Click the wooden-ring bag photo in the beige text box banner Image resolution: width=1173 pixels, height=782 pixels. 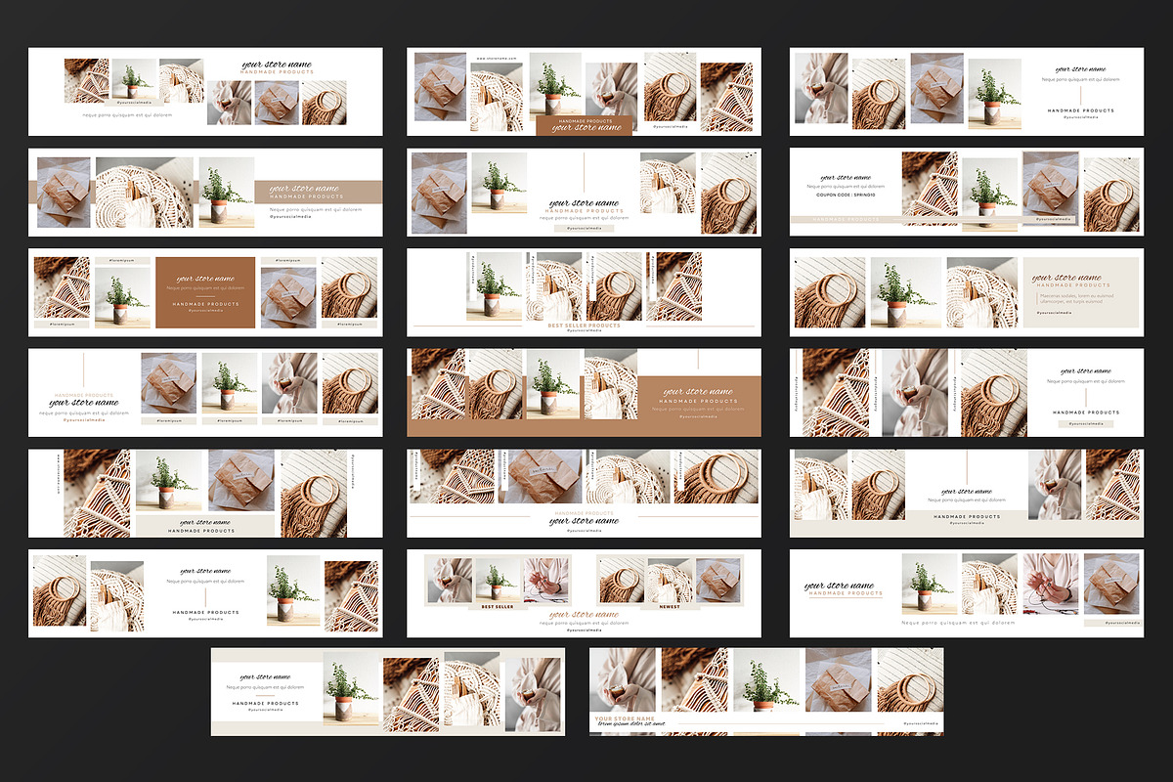click(x=828, y=292)
